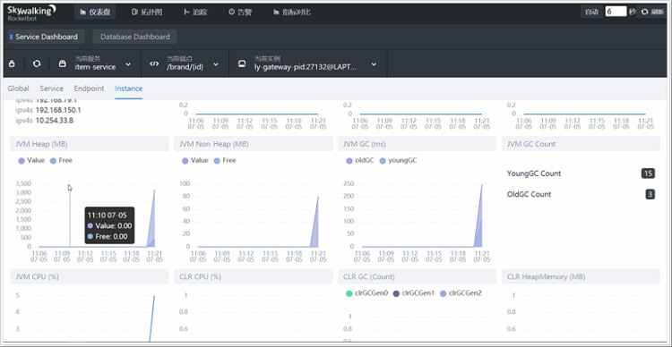This screenshot has height=347, width=672.
Task: Click the code-brackets endpoint icon
Action: pos(154,63)
